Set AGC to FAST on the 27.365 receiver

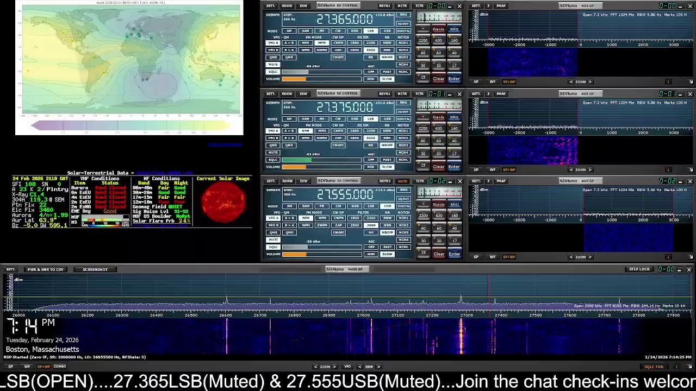pos(387,72)
